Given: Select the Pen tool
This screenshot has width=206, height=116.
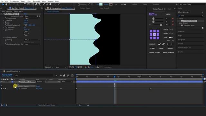Looking at the screenshot, I should pos(36,4).
